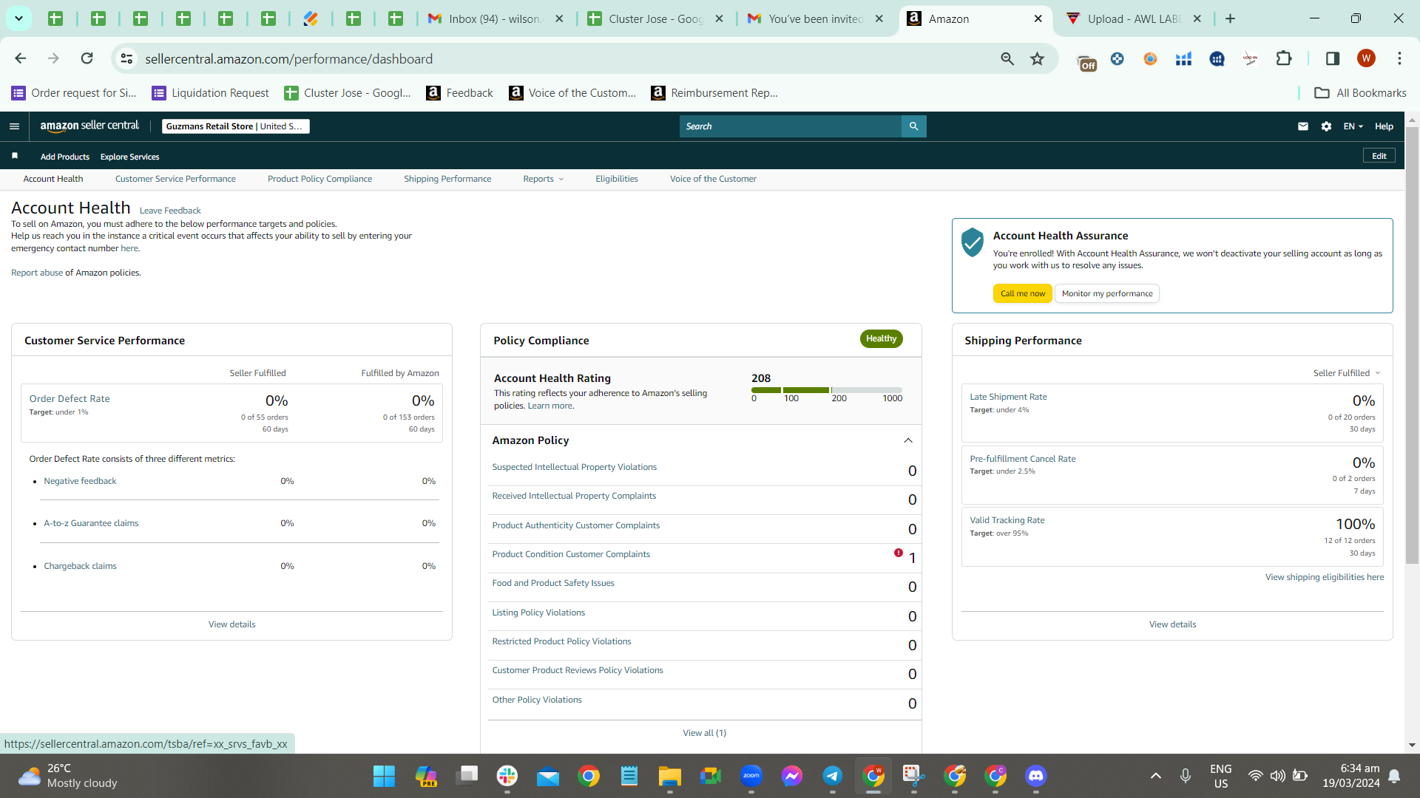Click the Edit button
Viewport: 1420px width, 798px height.
click(x=1379, y=156)
